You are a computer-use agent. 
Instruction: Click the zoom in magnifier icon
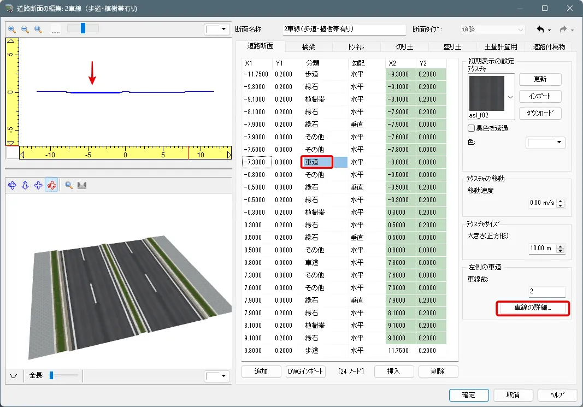coord(12,30)
